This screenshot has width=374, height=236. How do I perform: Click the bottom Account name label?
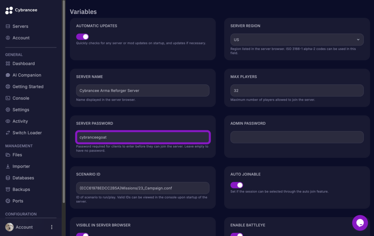coord(24,227)
